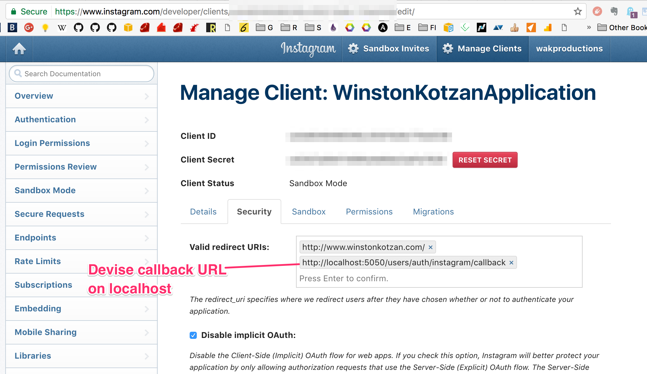Open the Google+ bookmark
The height and width of the screenshot is (374, 647).
pos(29,28)
